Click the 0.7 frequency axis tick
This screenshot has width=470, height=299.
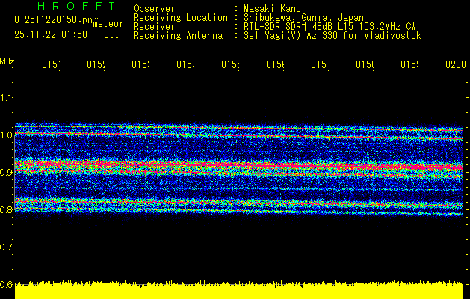(x=7, y=247)
